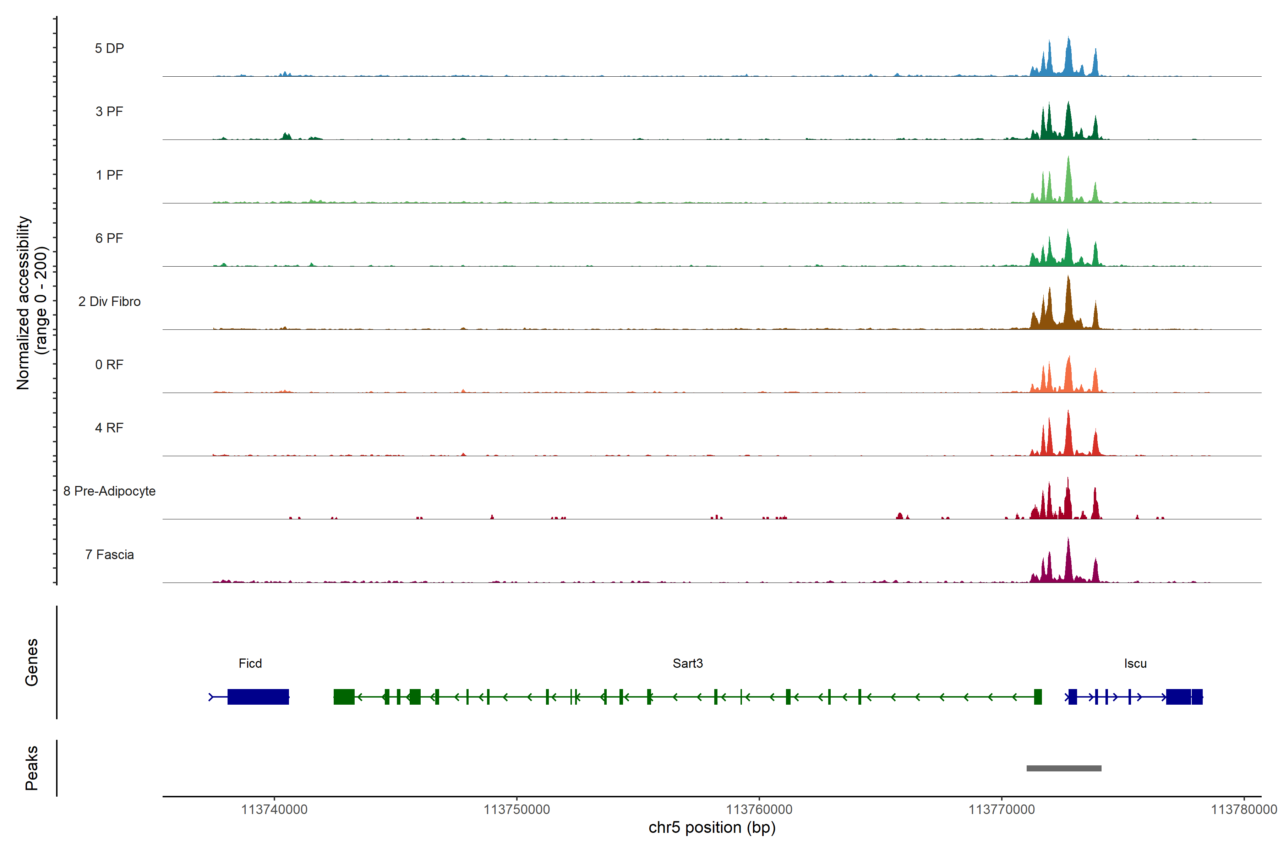This screenshot has width=1278, height=852.
Task: Click the 113740000 axis tick label
Action: 274,810
